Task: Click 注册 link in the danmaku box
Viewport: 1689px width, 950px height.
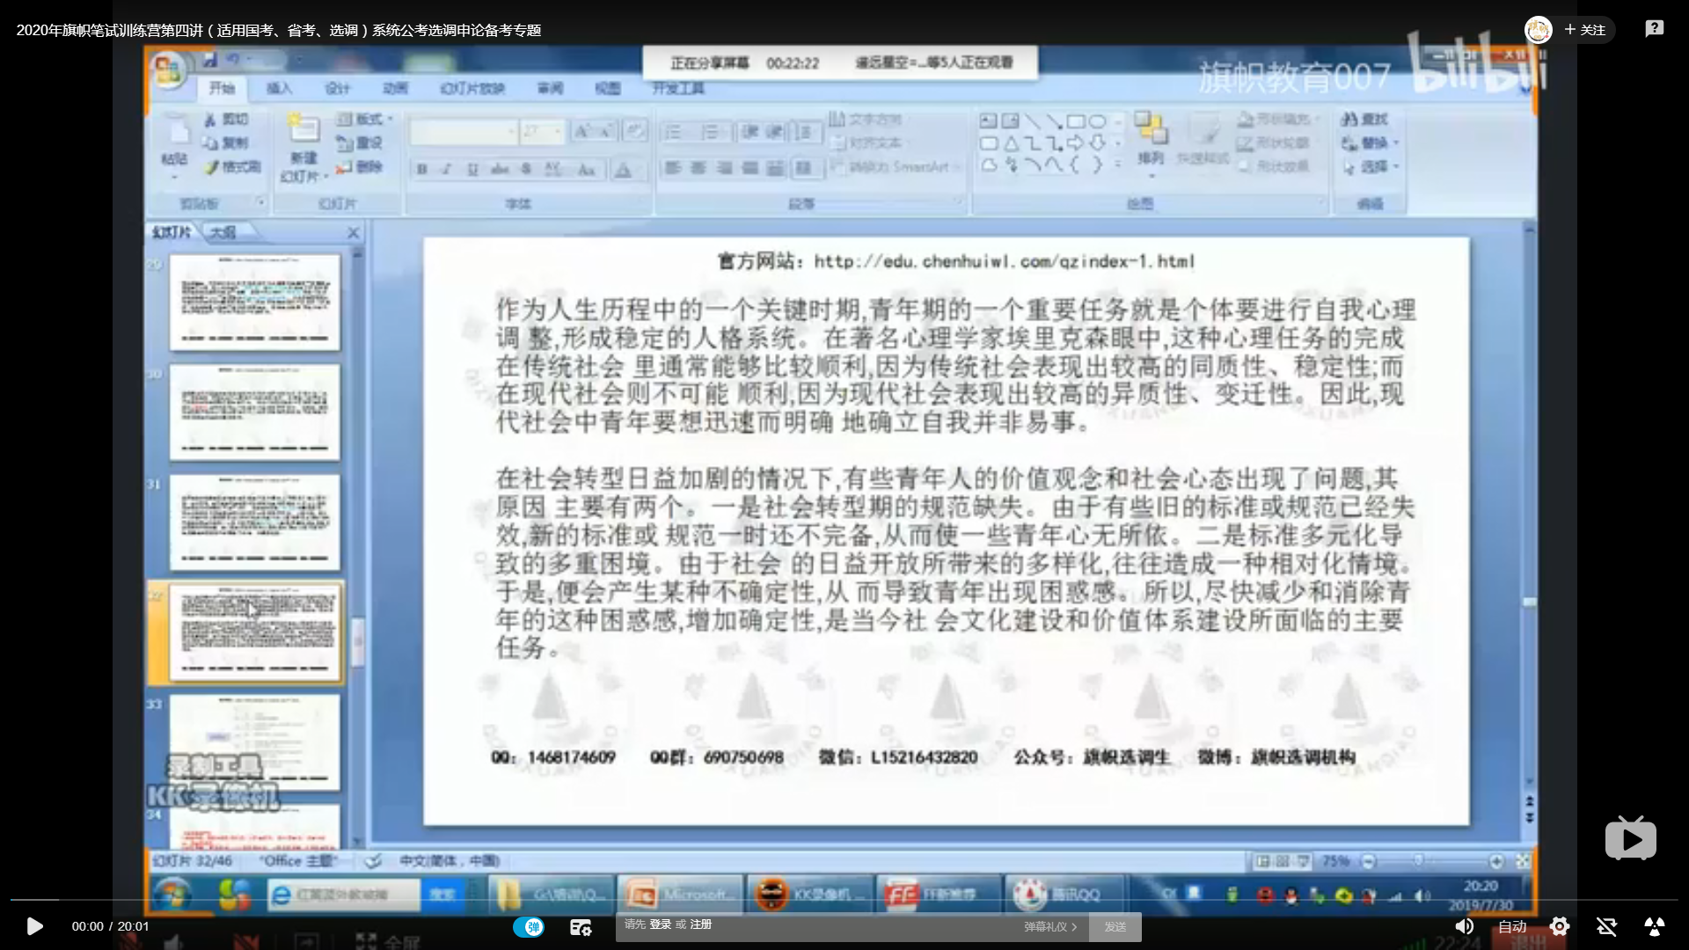Action: point(700,924)
